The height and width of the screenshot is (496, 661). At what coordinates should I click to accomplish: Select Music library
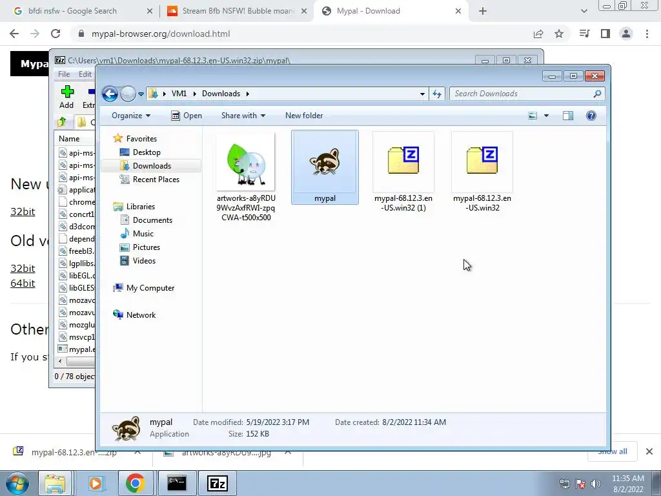click(x=137, y=234)
